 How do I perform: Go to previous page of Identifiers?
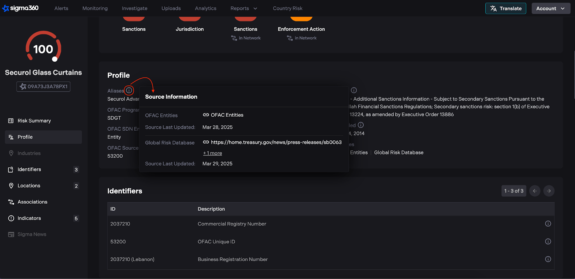535,191
